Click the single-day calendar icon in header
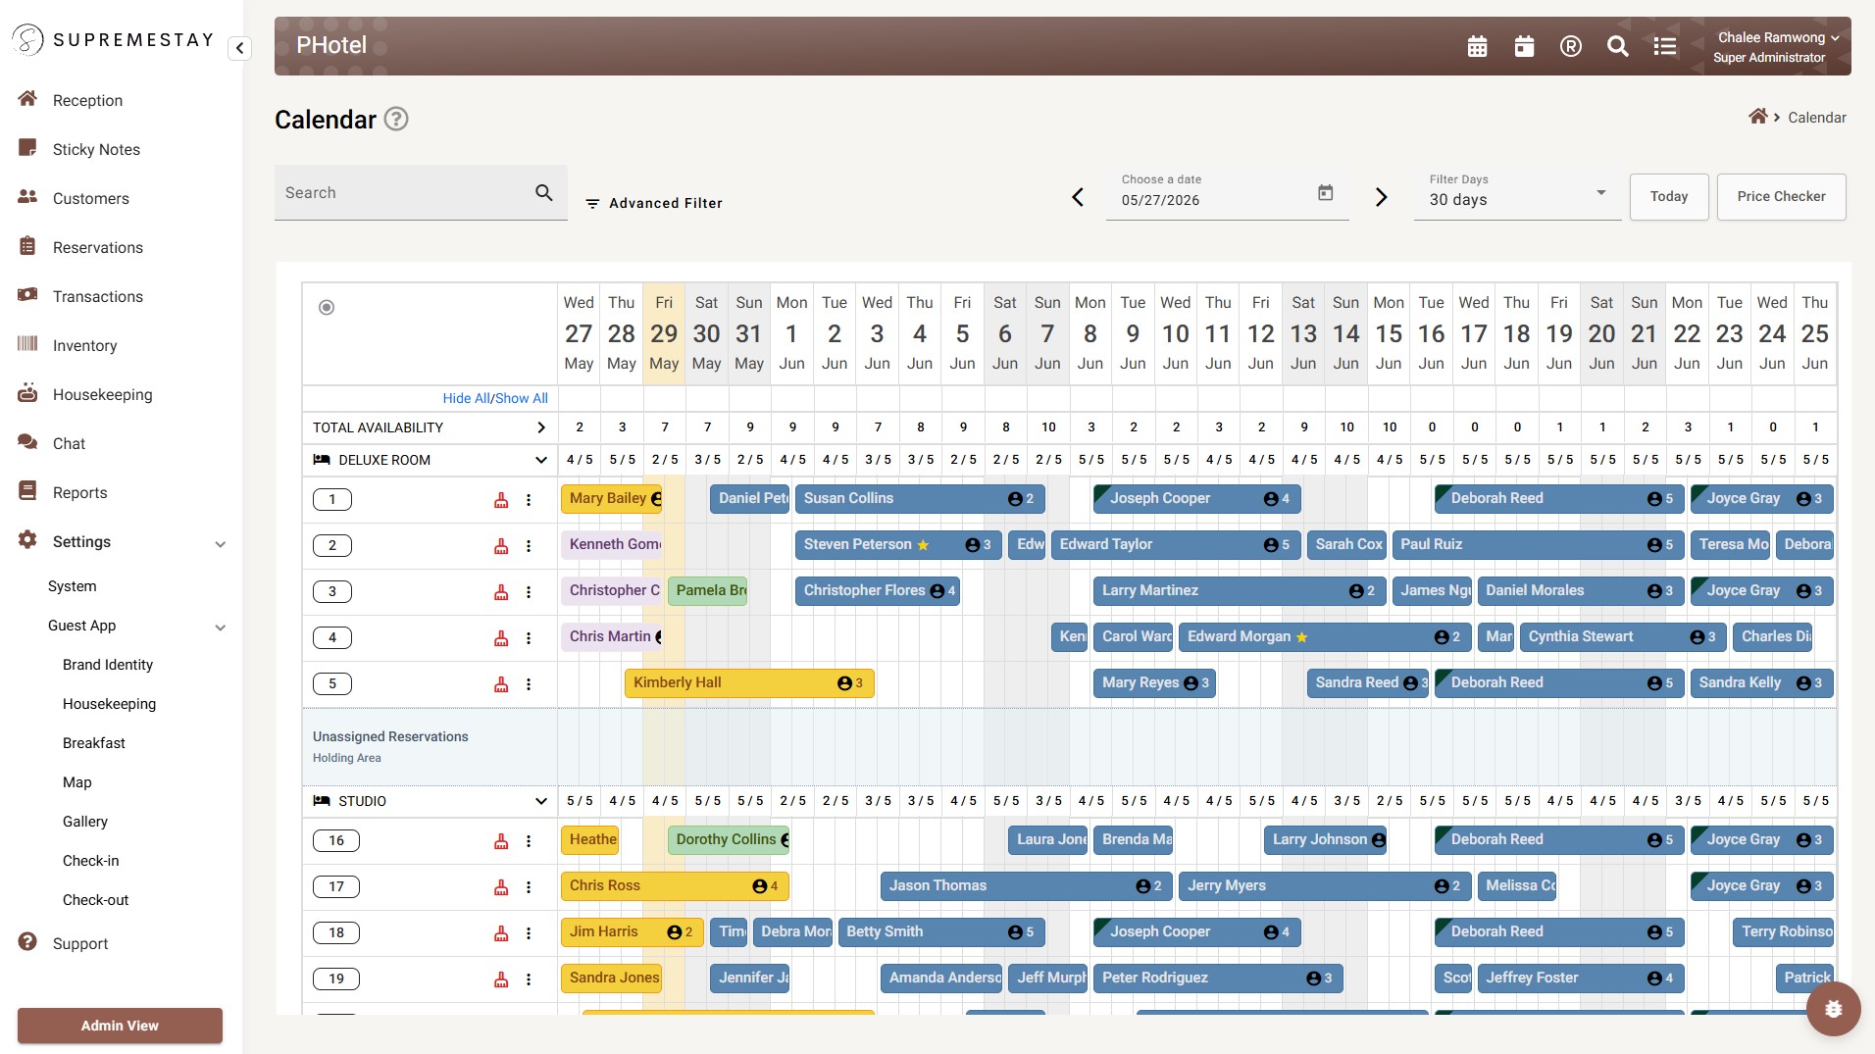The height and width of the screenshot is (1054, 1875). coord(1524,46)
